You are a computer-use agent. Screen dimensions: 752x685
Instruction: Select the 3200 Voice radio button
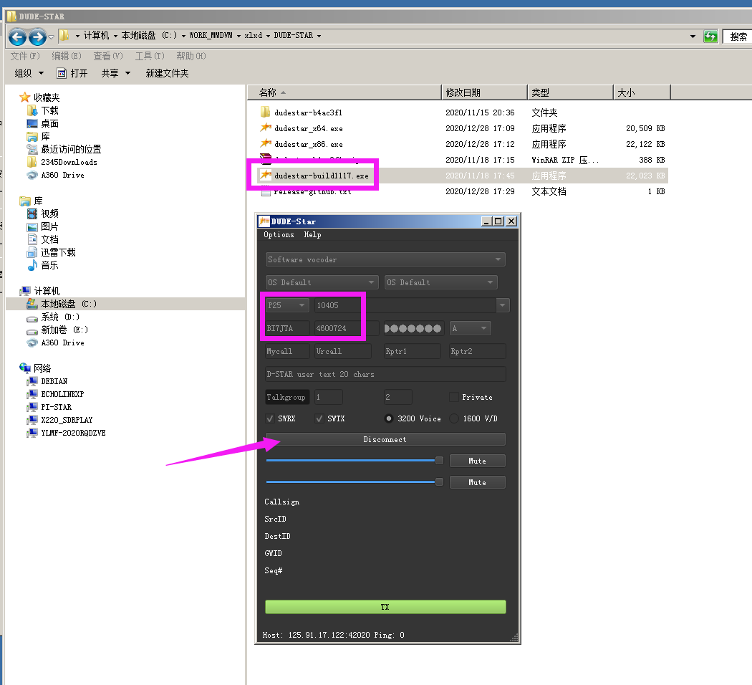coord(389,418)
